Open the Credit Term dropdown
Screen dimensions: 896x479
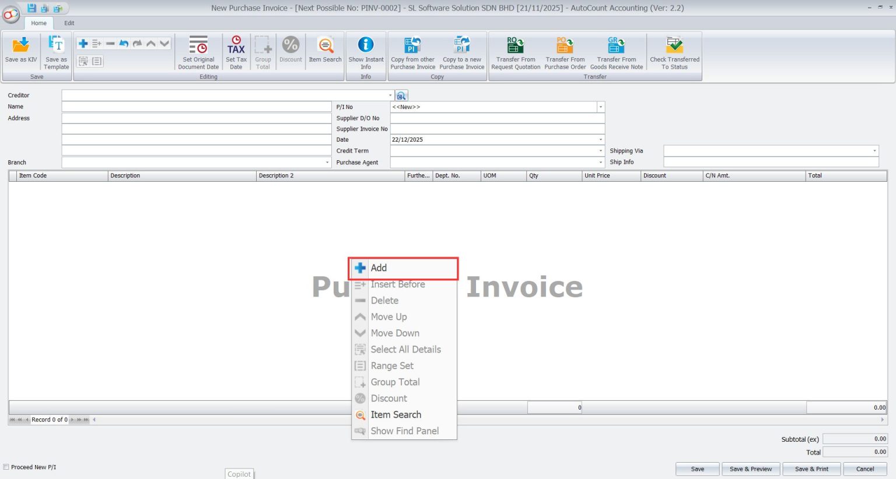pyautogui.click(x=600, y=150)
